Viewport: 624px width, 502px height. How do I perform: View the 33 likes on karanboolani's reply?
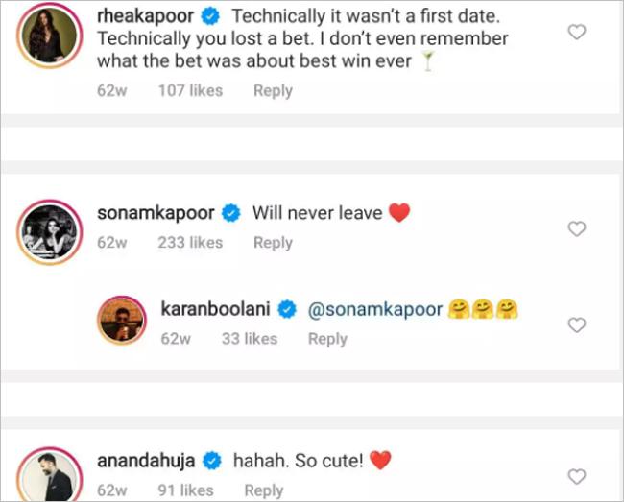pyautogui.click(x=249, y=339)
